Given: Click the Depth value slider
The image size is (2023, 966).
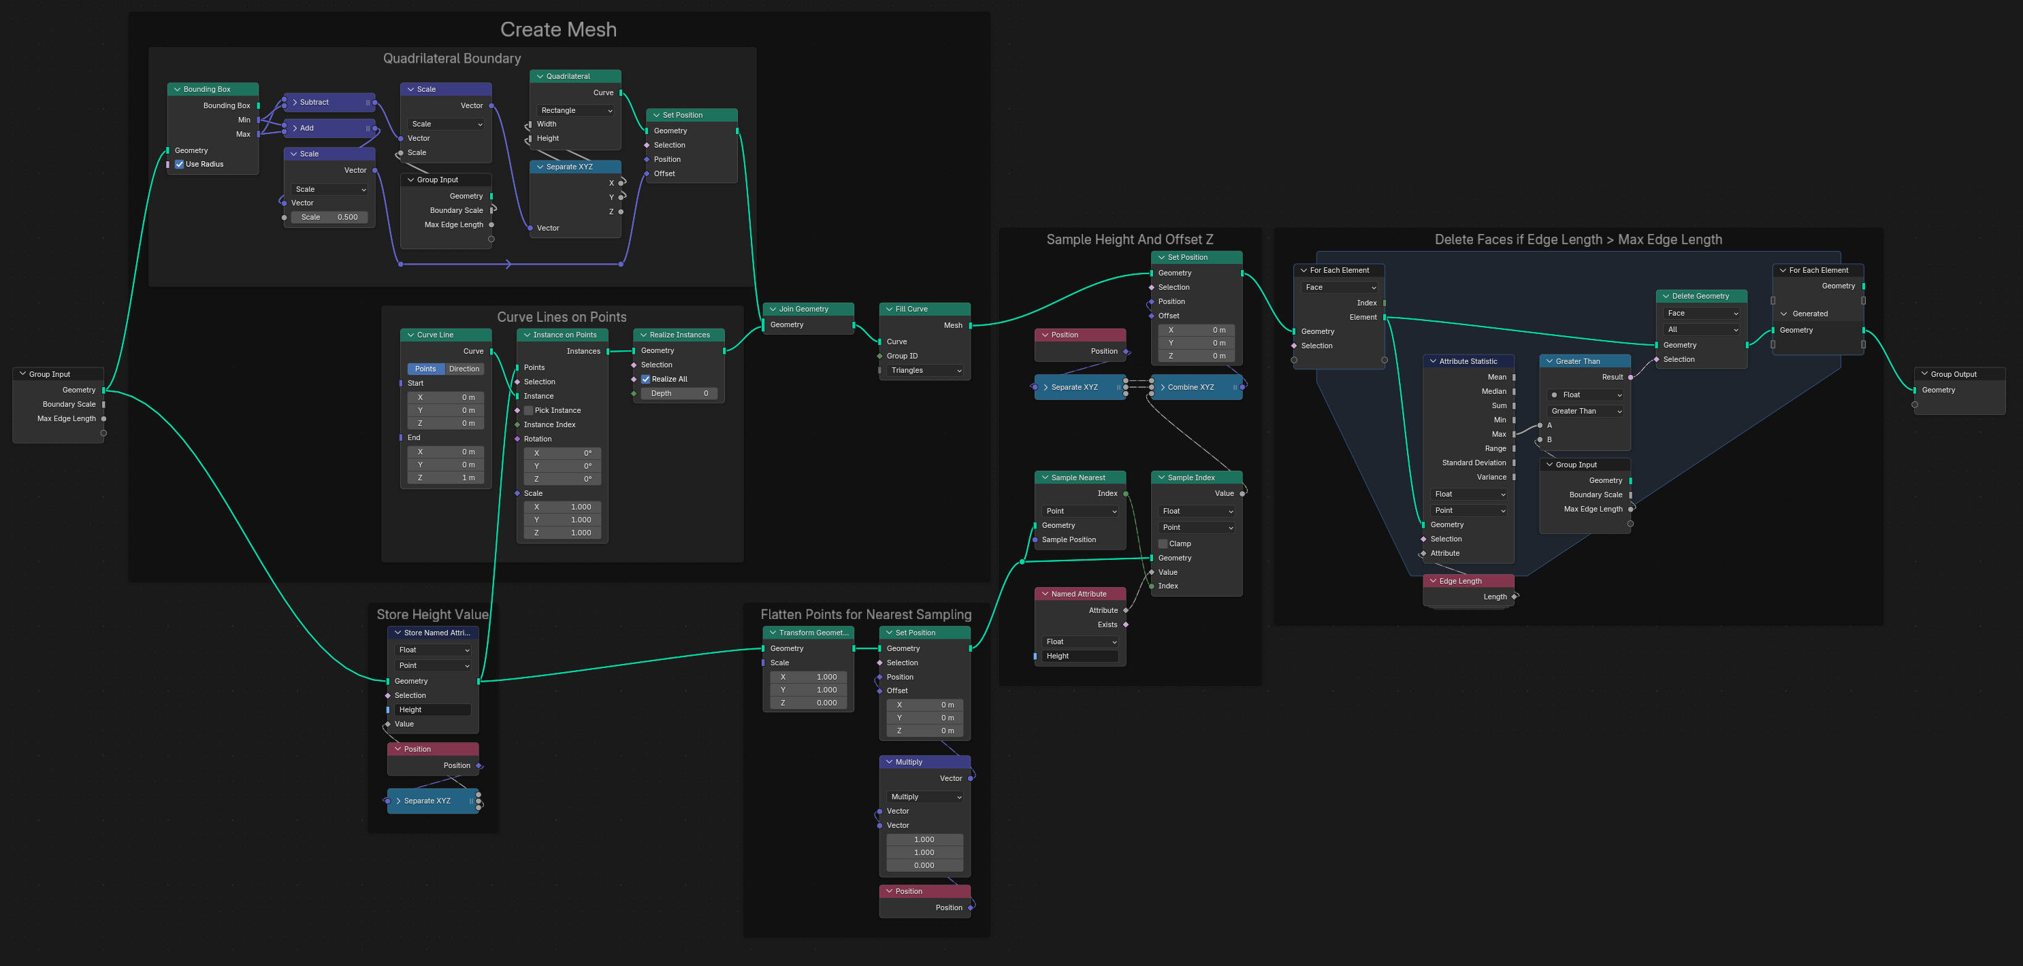Looking at the screenshot, I should [679, 393].
